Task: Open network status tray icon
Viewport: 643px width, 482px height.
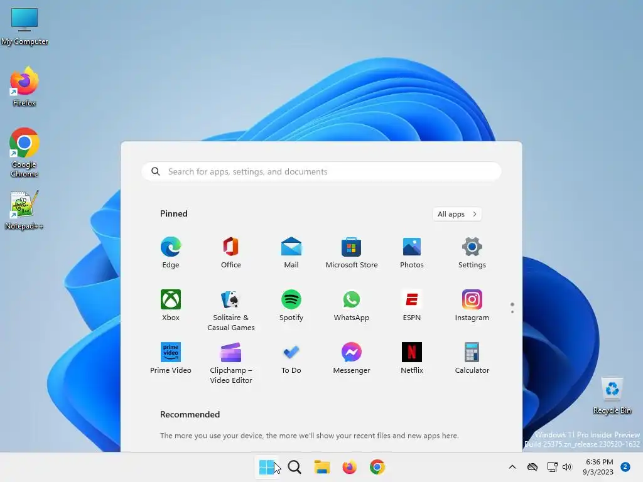Action: point(553,467)
